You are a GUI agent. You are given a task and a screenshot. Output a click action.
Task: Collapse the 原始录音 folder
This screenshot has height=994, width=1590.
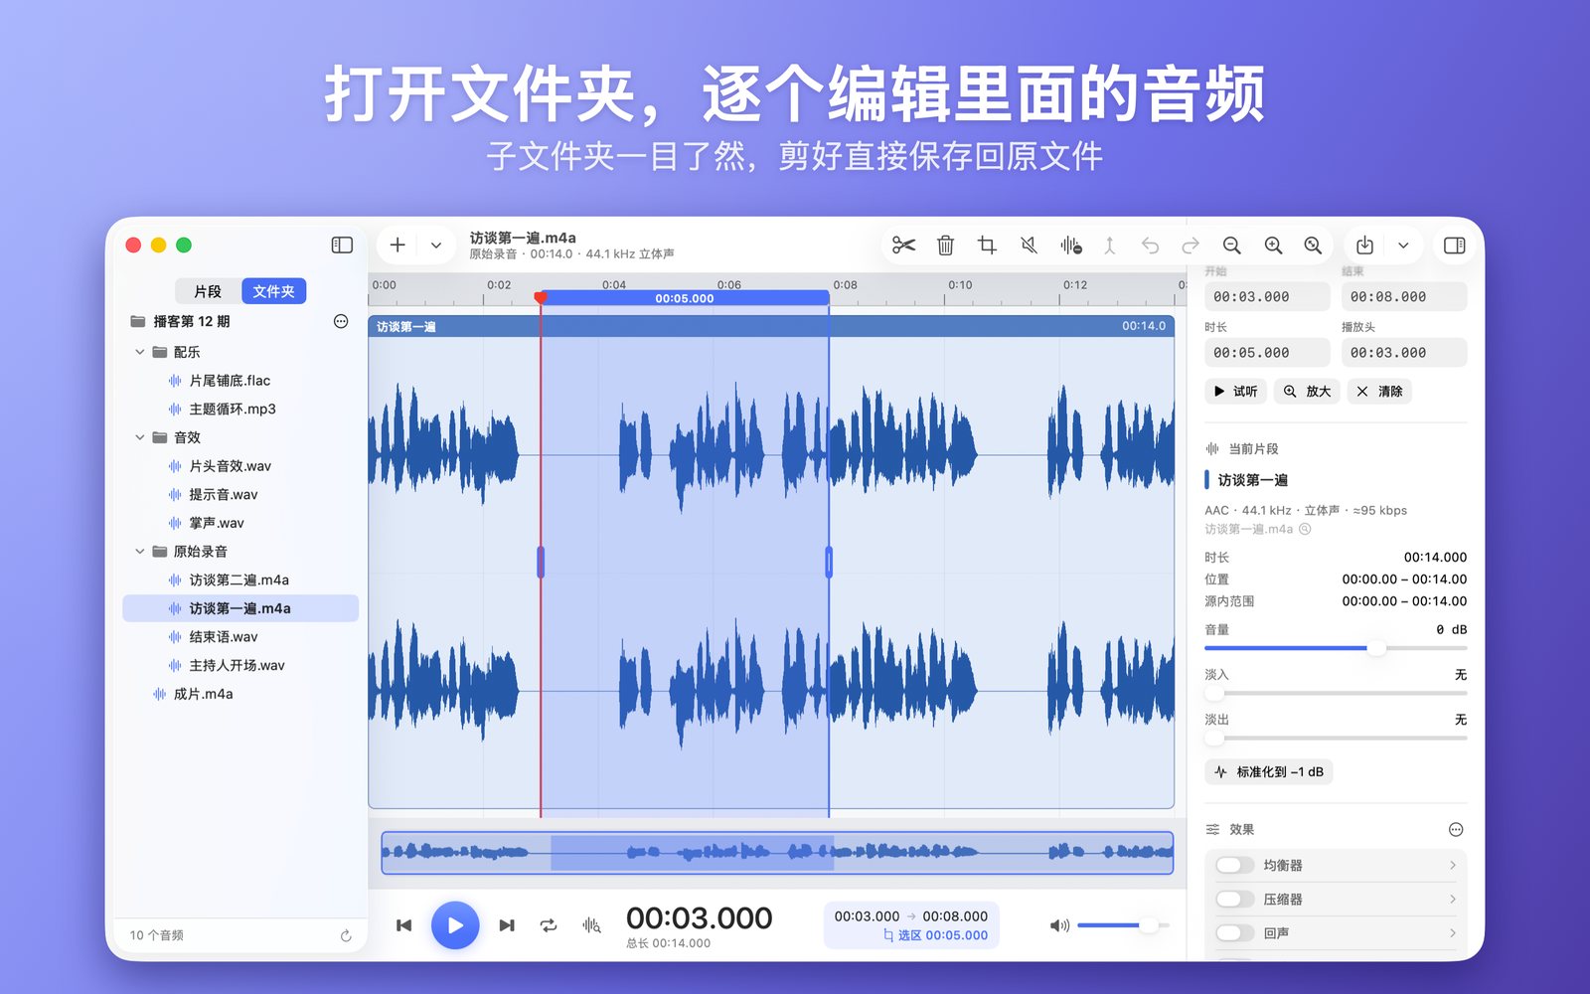pyautogui.click(x=140, y=552)
